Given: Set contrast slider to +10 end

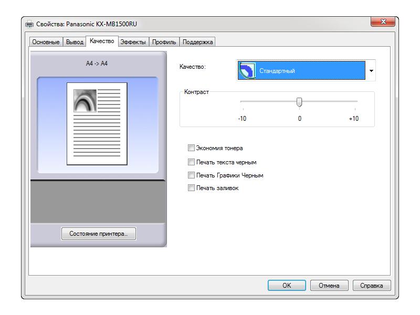Looking at the screenshot, I should pyautogui.click(x=355, y=102).
